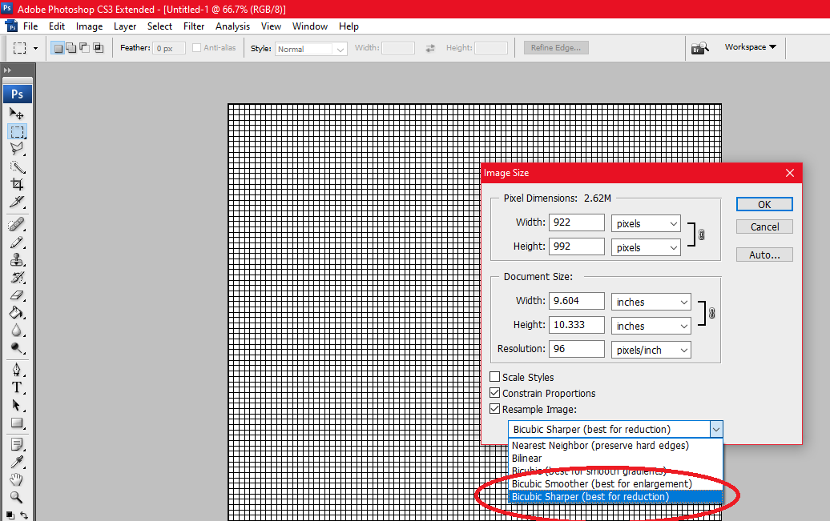The image size is (830, 521).
Task: Select the Slice tool
Action: tap(17, 202)
